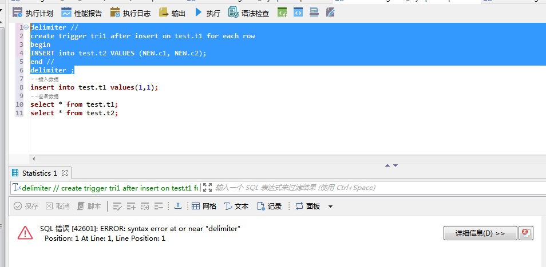Screen dimensions: 546x267
Task: Close the Statistics 1 tab
Action: (64, 173)
